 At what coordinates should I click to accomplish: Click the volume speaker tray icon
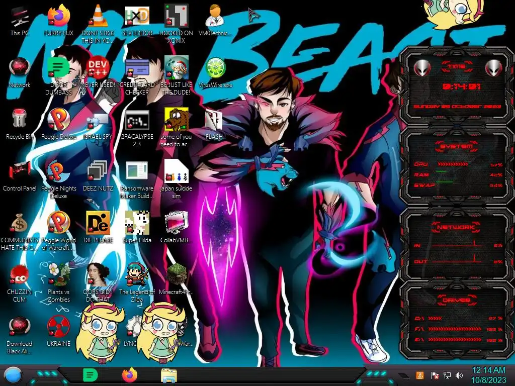[459, 375]
